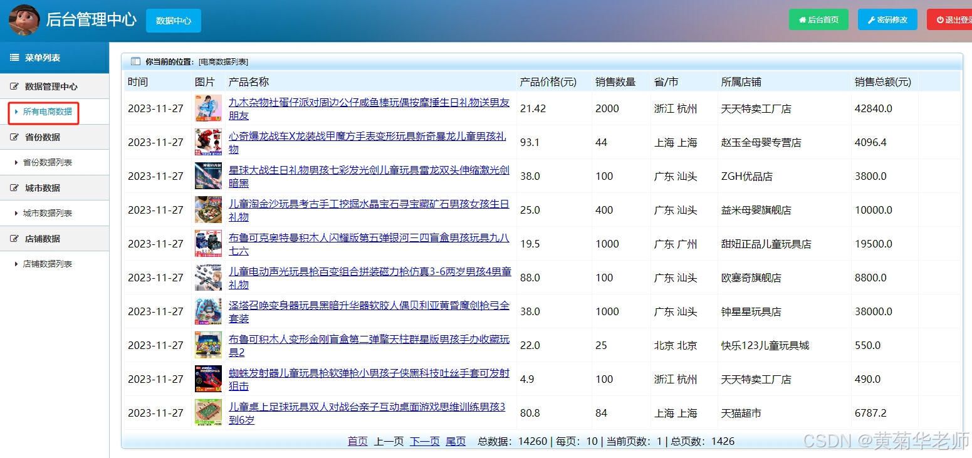The height and width of the screenshot is (458, 972).
Task: Click 广东 广州 region cell
Action: (676, 244)
